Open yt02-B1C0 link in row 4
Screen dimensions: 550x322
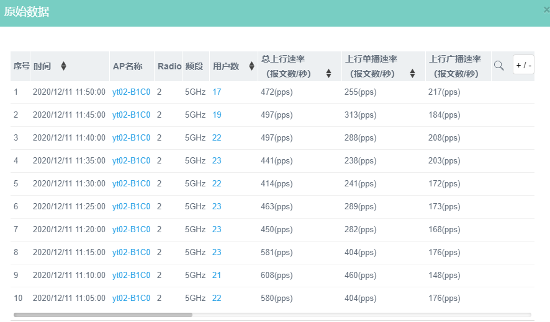131,160
